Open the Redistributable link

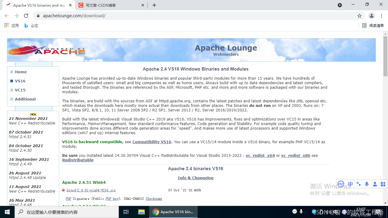click(78, 160)
